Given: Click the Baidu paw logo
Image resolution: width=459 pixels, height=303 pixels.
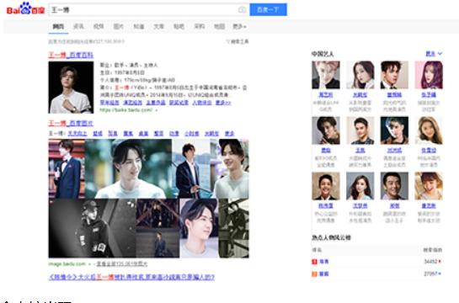Looking at the screenshot, I should [25, 8].
